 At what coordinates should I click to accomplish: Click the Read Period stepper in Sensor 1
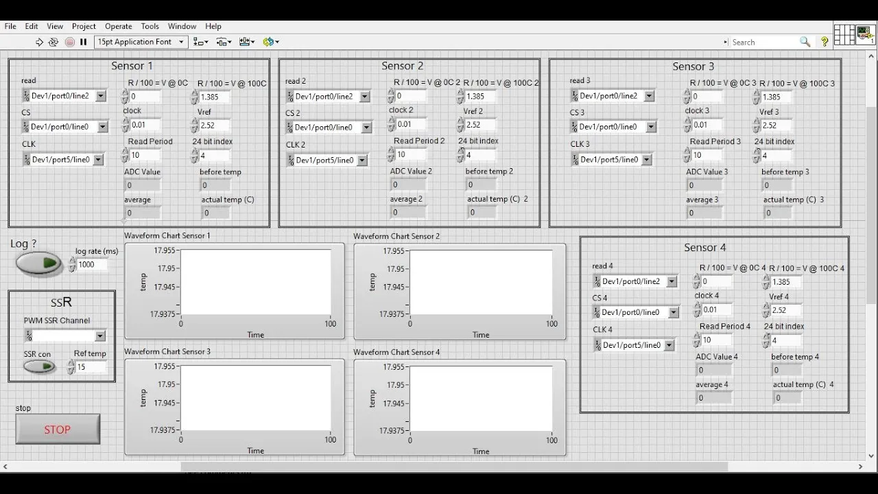pos(126,155)
